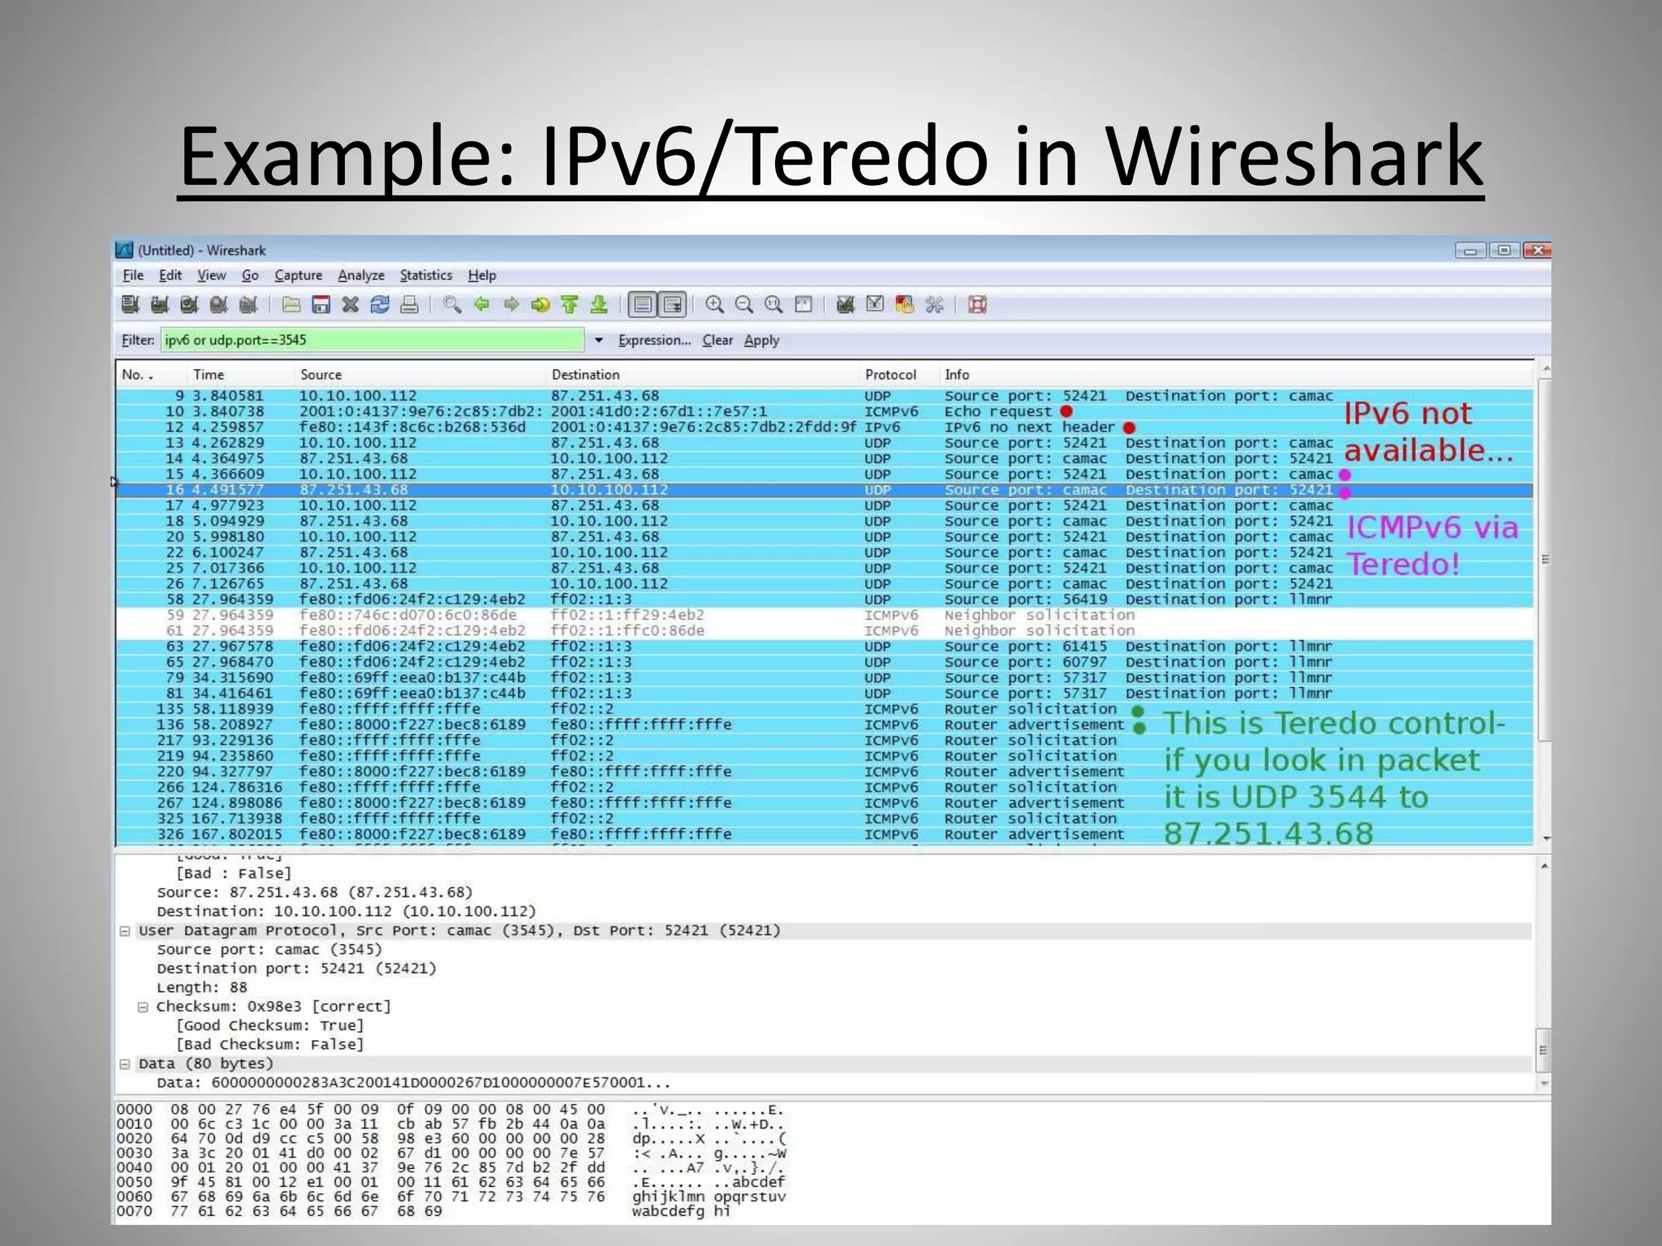
Task: Go forward in packet history
Action: click(511, 305)
